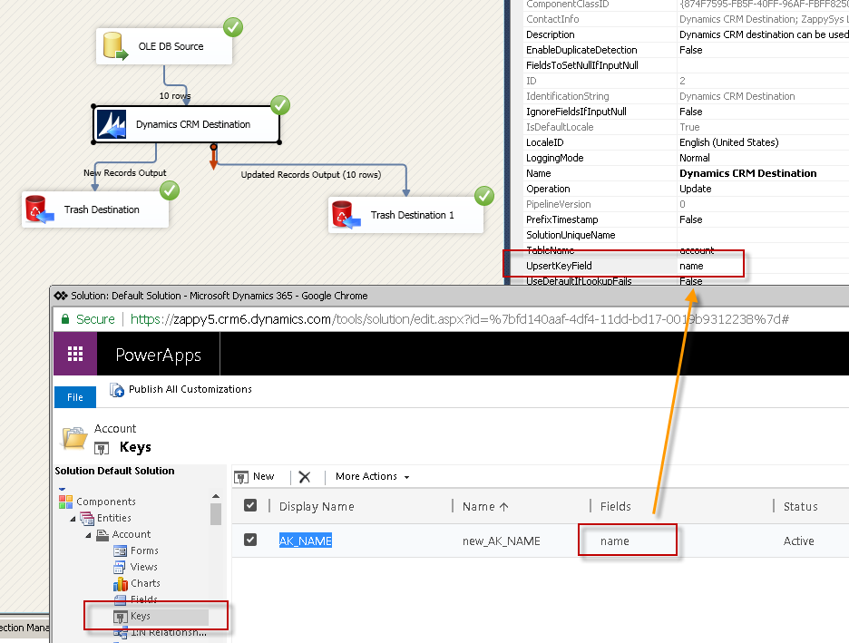The width and height of the screenshot is (849, 643).
Task: Click the EnableDuplicateDetection value False
Action: click(691, 50)
